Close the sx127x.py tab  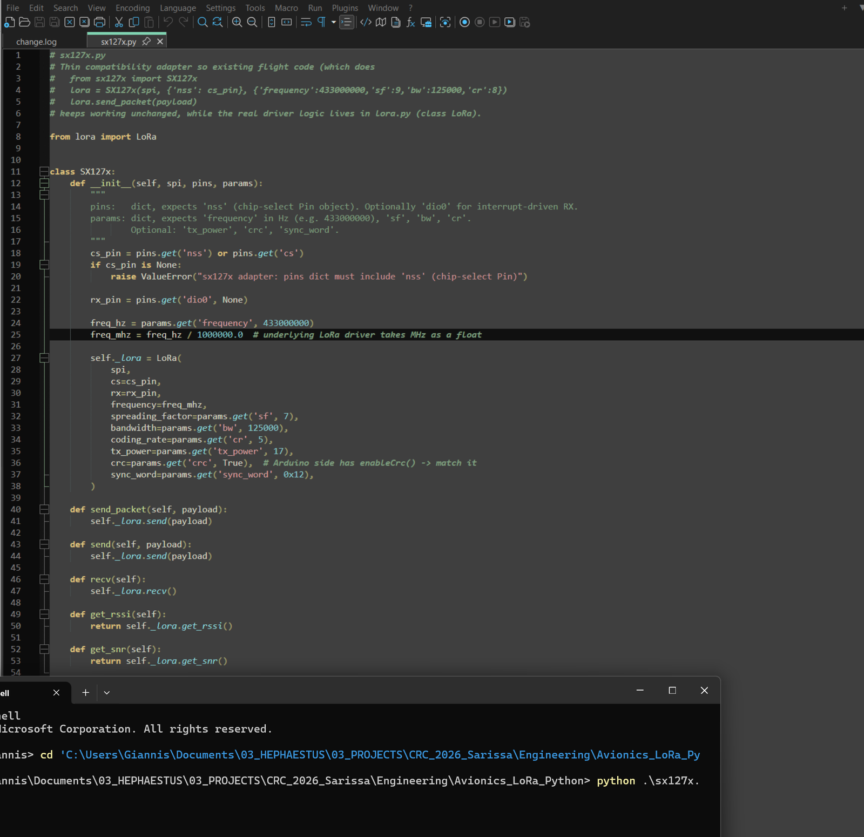pyautogui.click(x=160, y=42)
